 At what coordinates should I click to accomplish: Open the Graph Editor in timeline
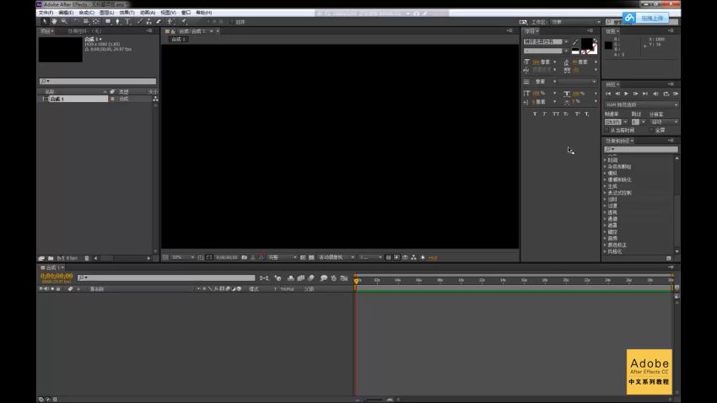coord(344,278)
